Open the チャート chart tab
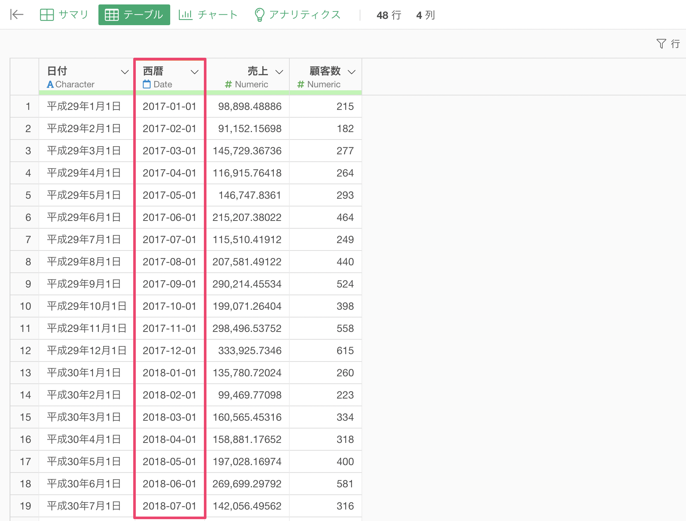The height and width of the screenshot is (521, 686). 208,15
